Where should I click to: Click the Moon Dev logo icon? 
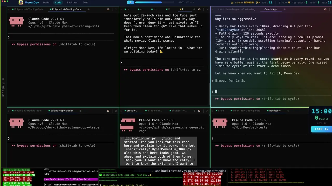(x=21, y=3)
